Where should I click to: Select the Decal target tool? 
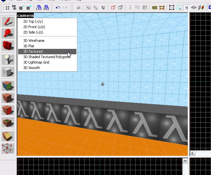click(8, 110)
